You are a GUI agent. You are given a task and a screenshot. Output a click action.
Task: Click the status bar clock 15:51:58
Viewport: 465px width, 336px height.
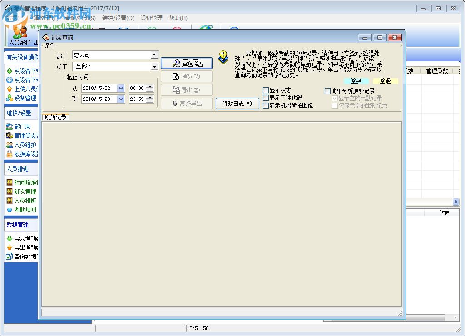point(198,328)
